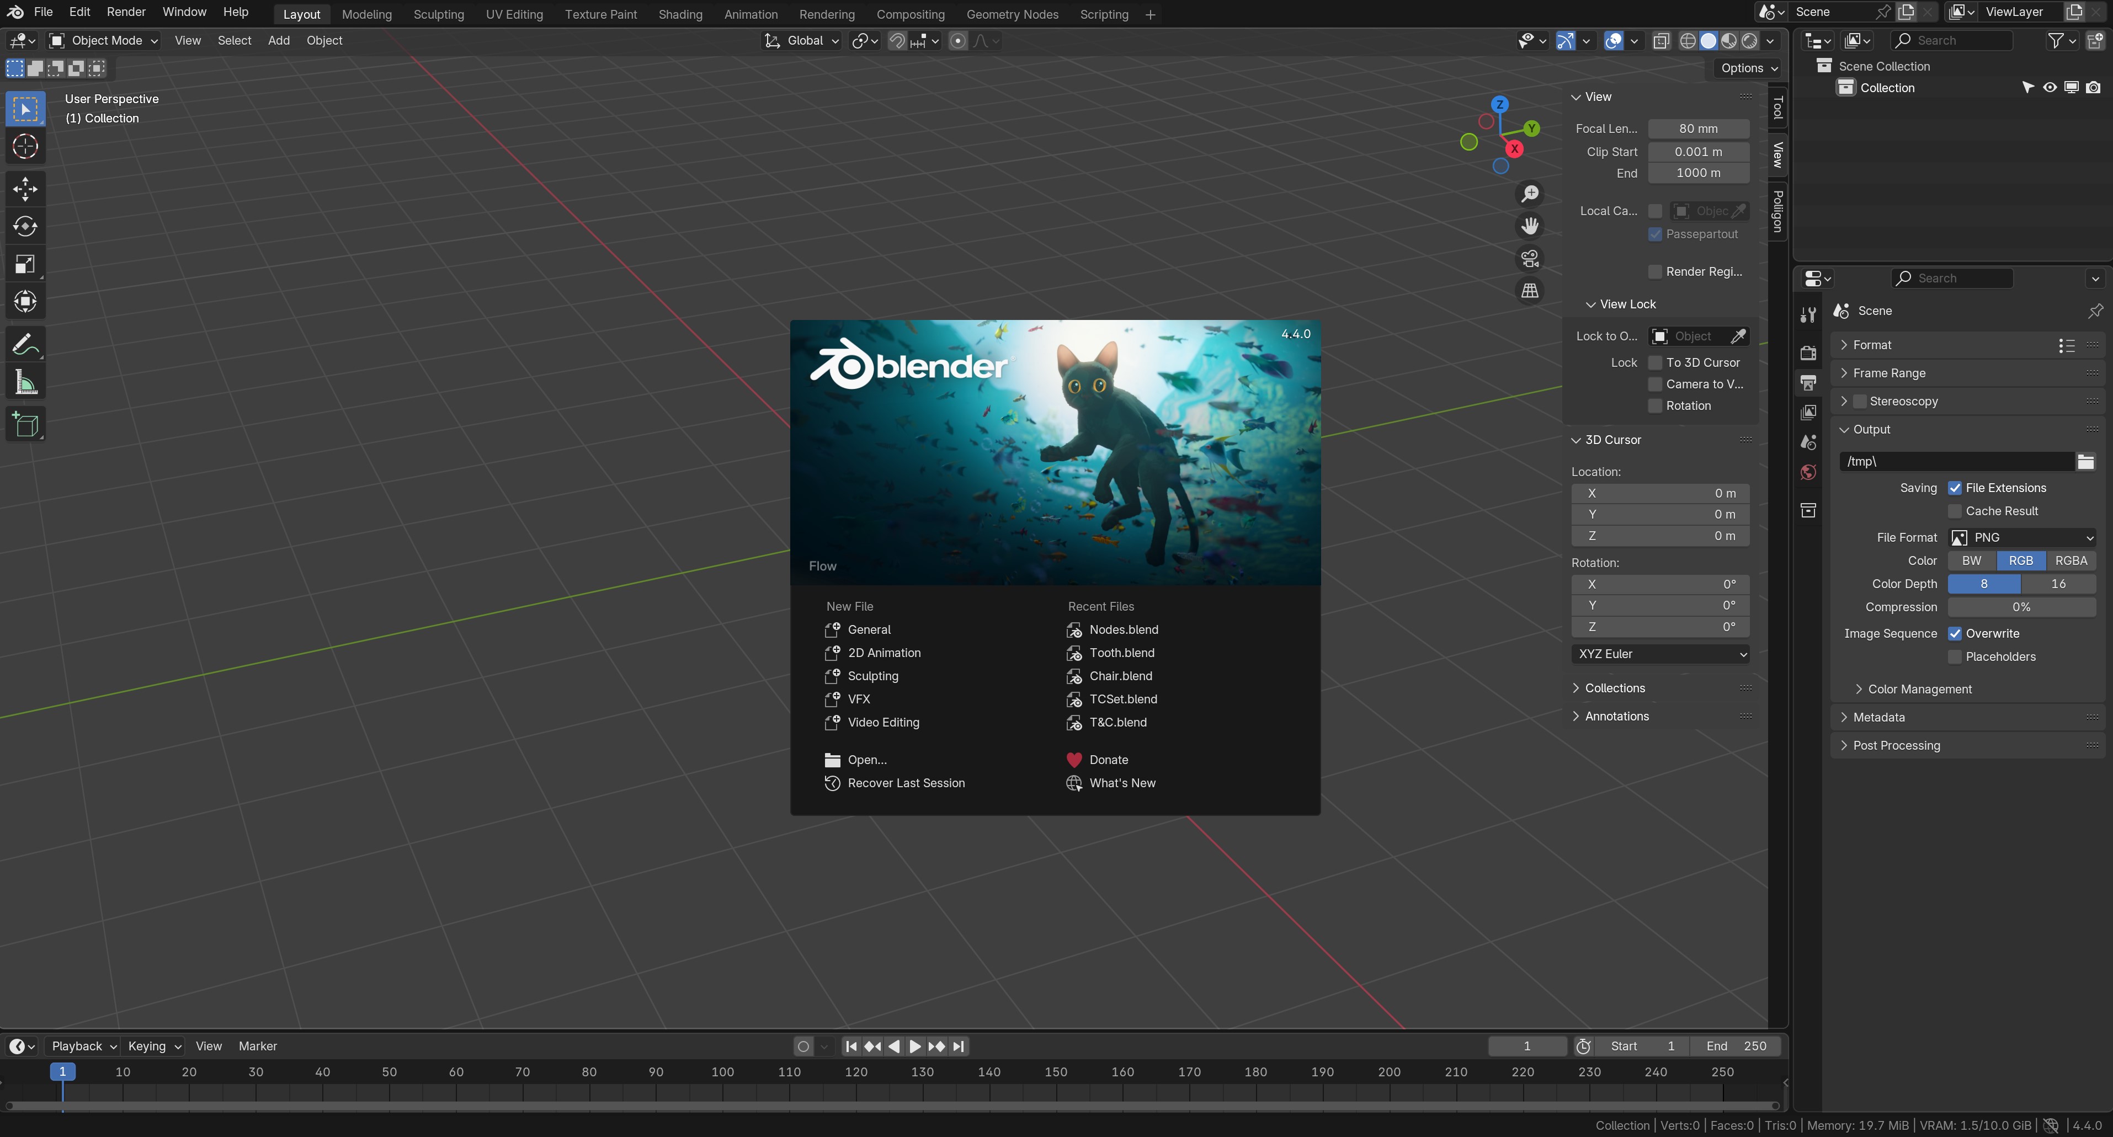Select the Select Box tool
Image resolution: width=2113 pixels, height=1137 pixels.
(x=25, y=109)
